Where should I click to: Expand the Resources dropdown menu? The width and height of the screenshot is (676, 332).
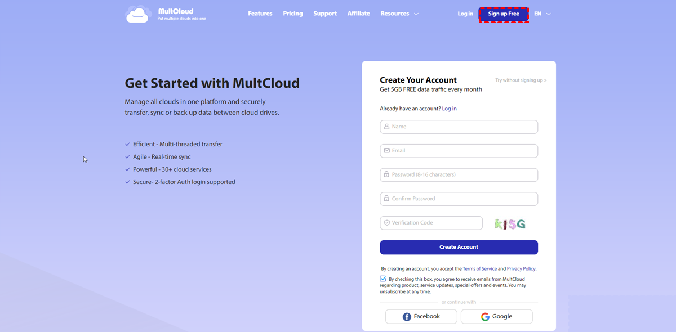pyautogui.click(x=399, y=14)
